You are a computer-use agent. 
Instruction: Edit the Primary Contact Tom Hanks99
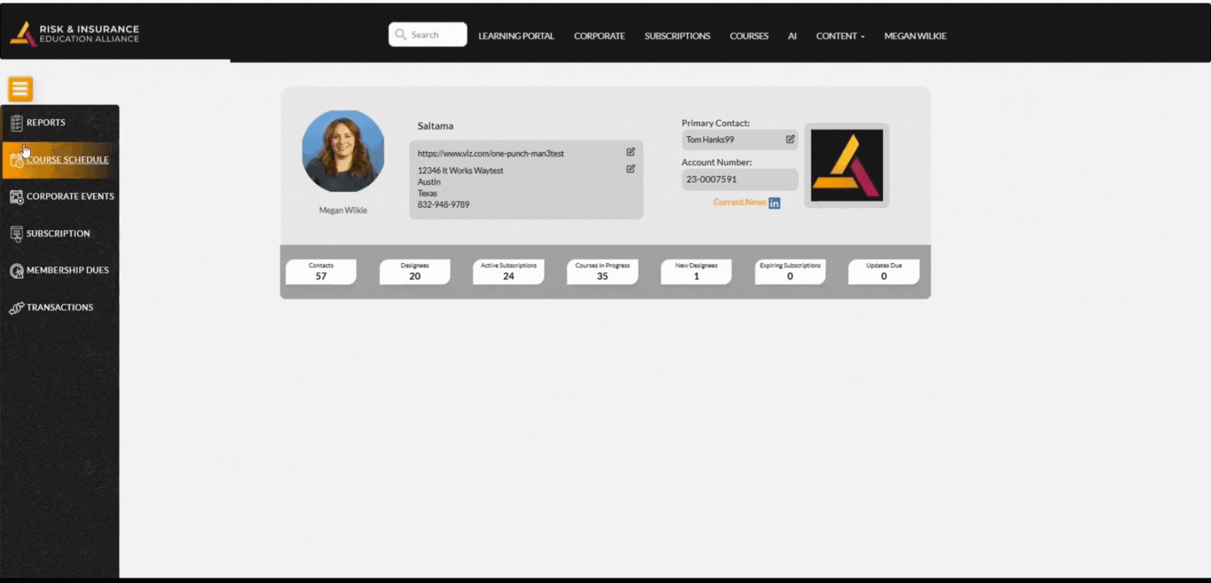[x=790, y=139]
